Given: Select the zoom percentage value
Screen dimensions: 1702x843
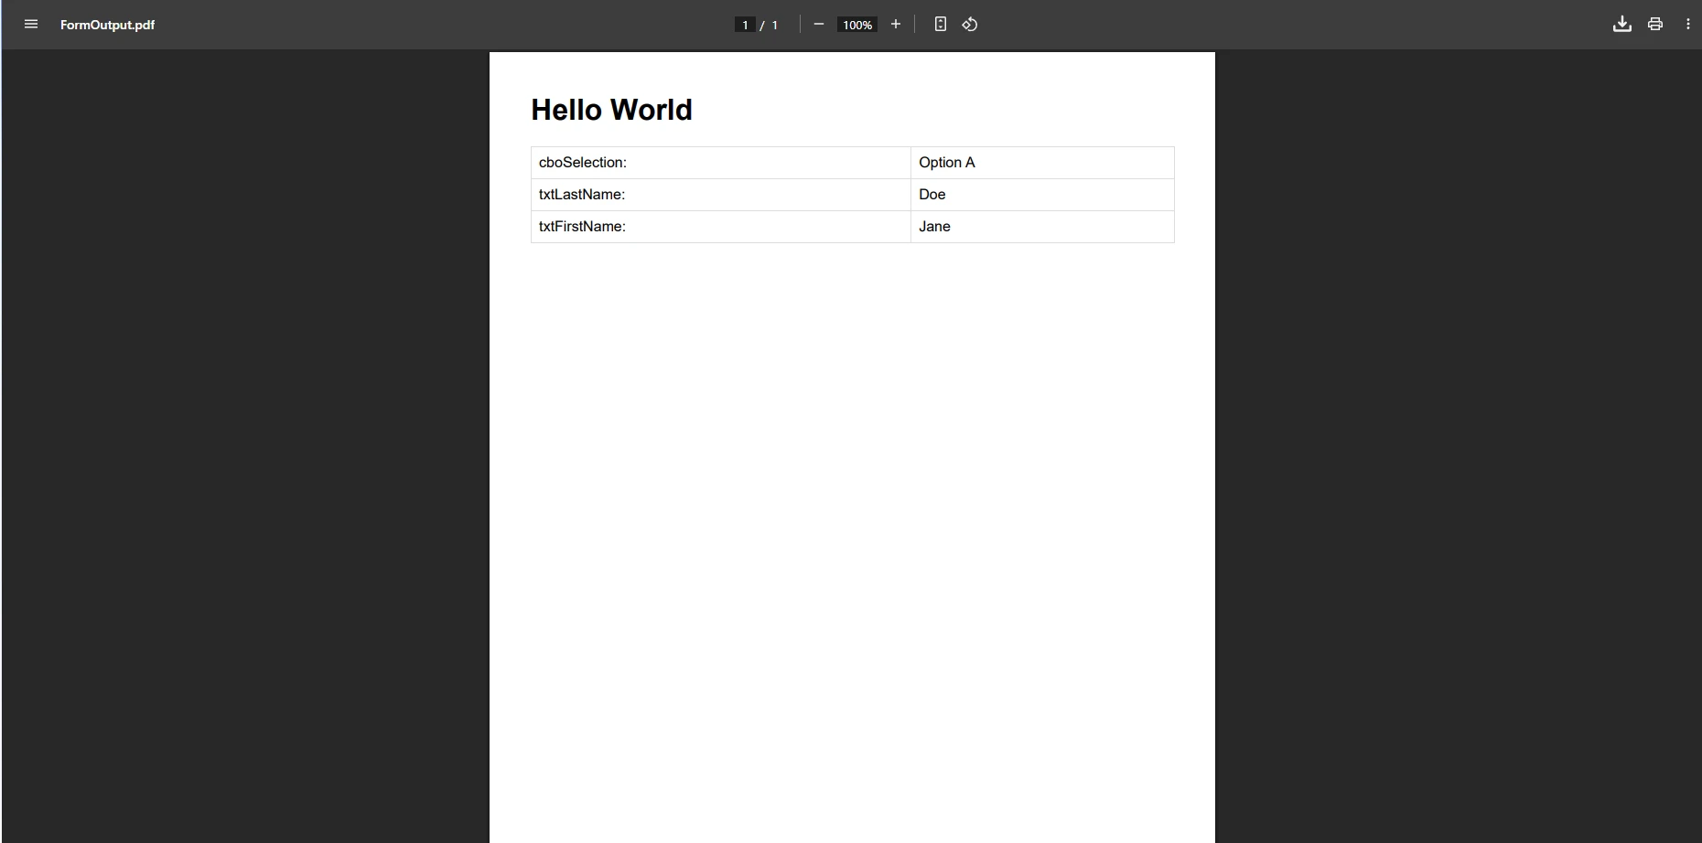Looking at the screenshot, I should click(x=856, y=25).
